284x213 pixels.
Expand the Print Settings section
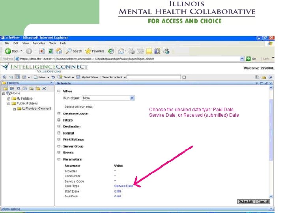[59, 139]
